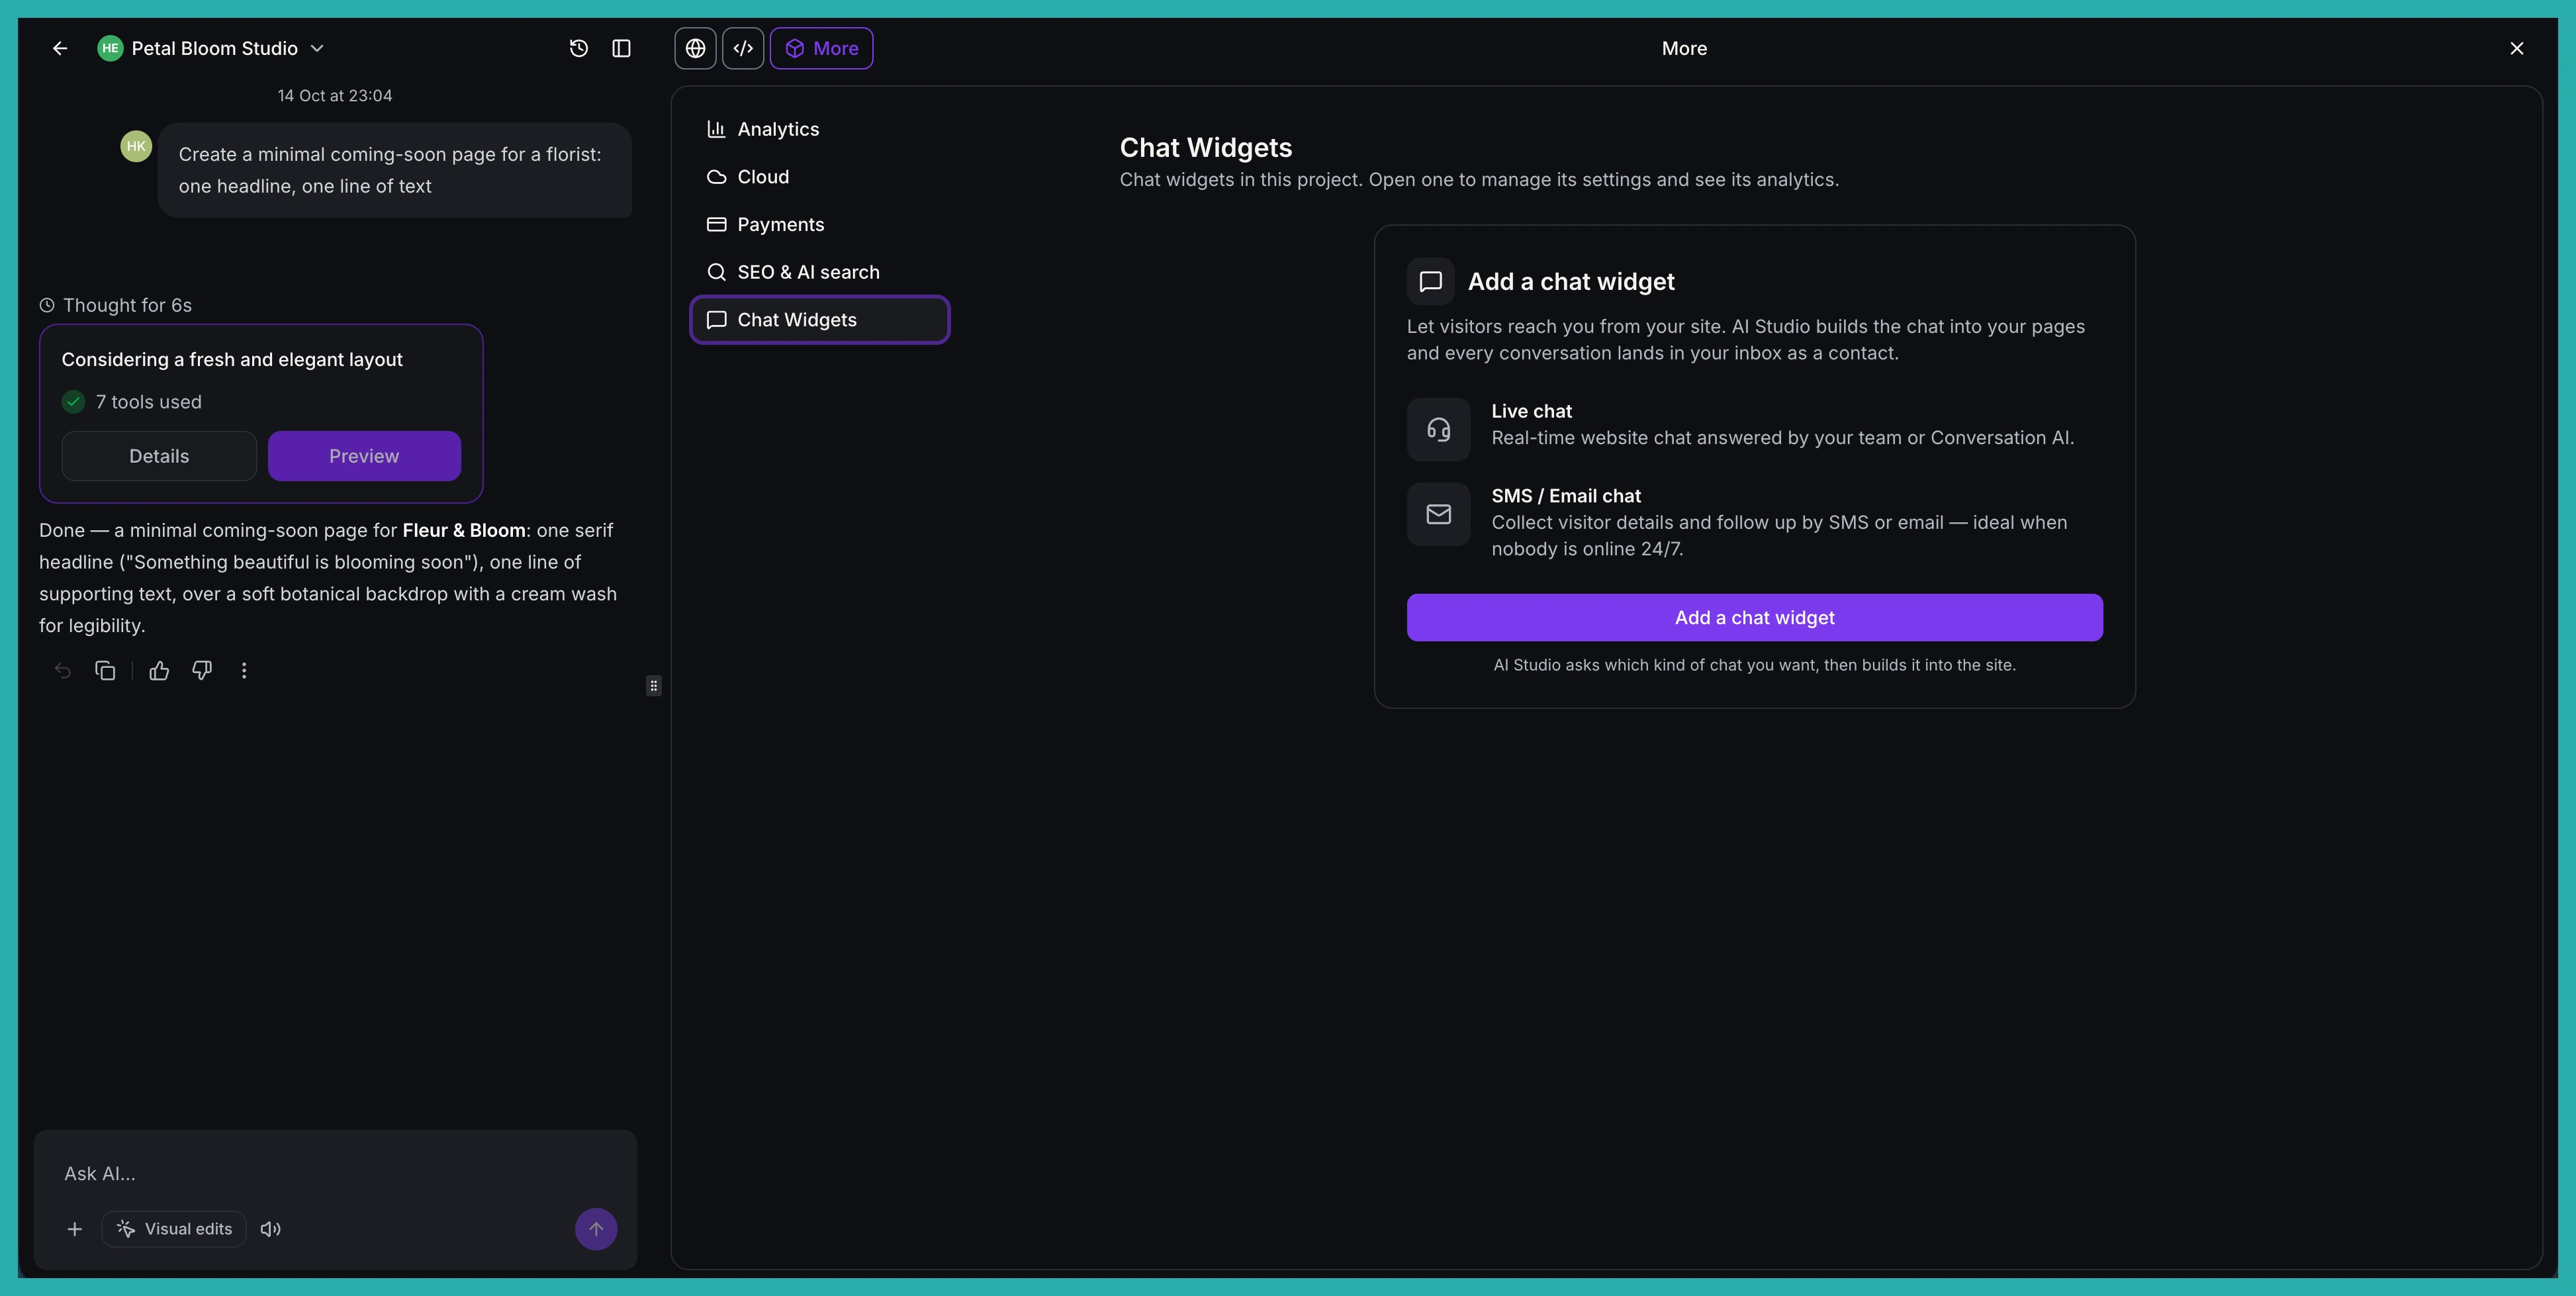Click the Live chat headset icon
2576x1296 pixels.
(x=1438, y=429)
